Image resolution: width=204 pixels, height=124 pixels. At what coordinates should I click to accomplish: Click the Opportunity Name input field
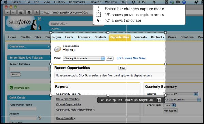point(23,109)
